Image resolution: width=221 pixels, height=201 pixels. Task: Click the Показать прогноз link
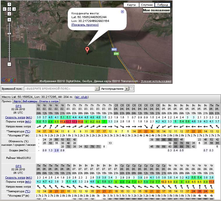(x=85, y=25)
